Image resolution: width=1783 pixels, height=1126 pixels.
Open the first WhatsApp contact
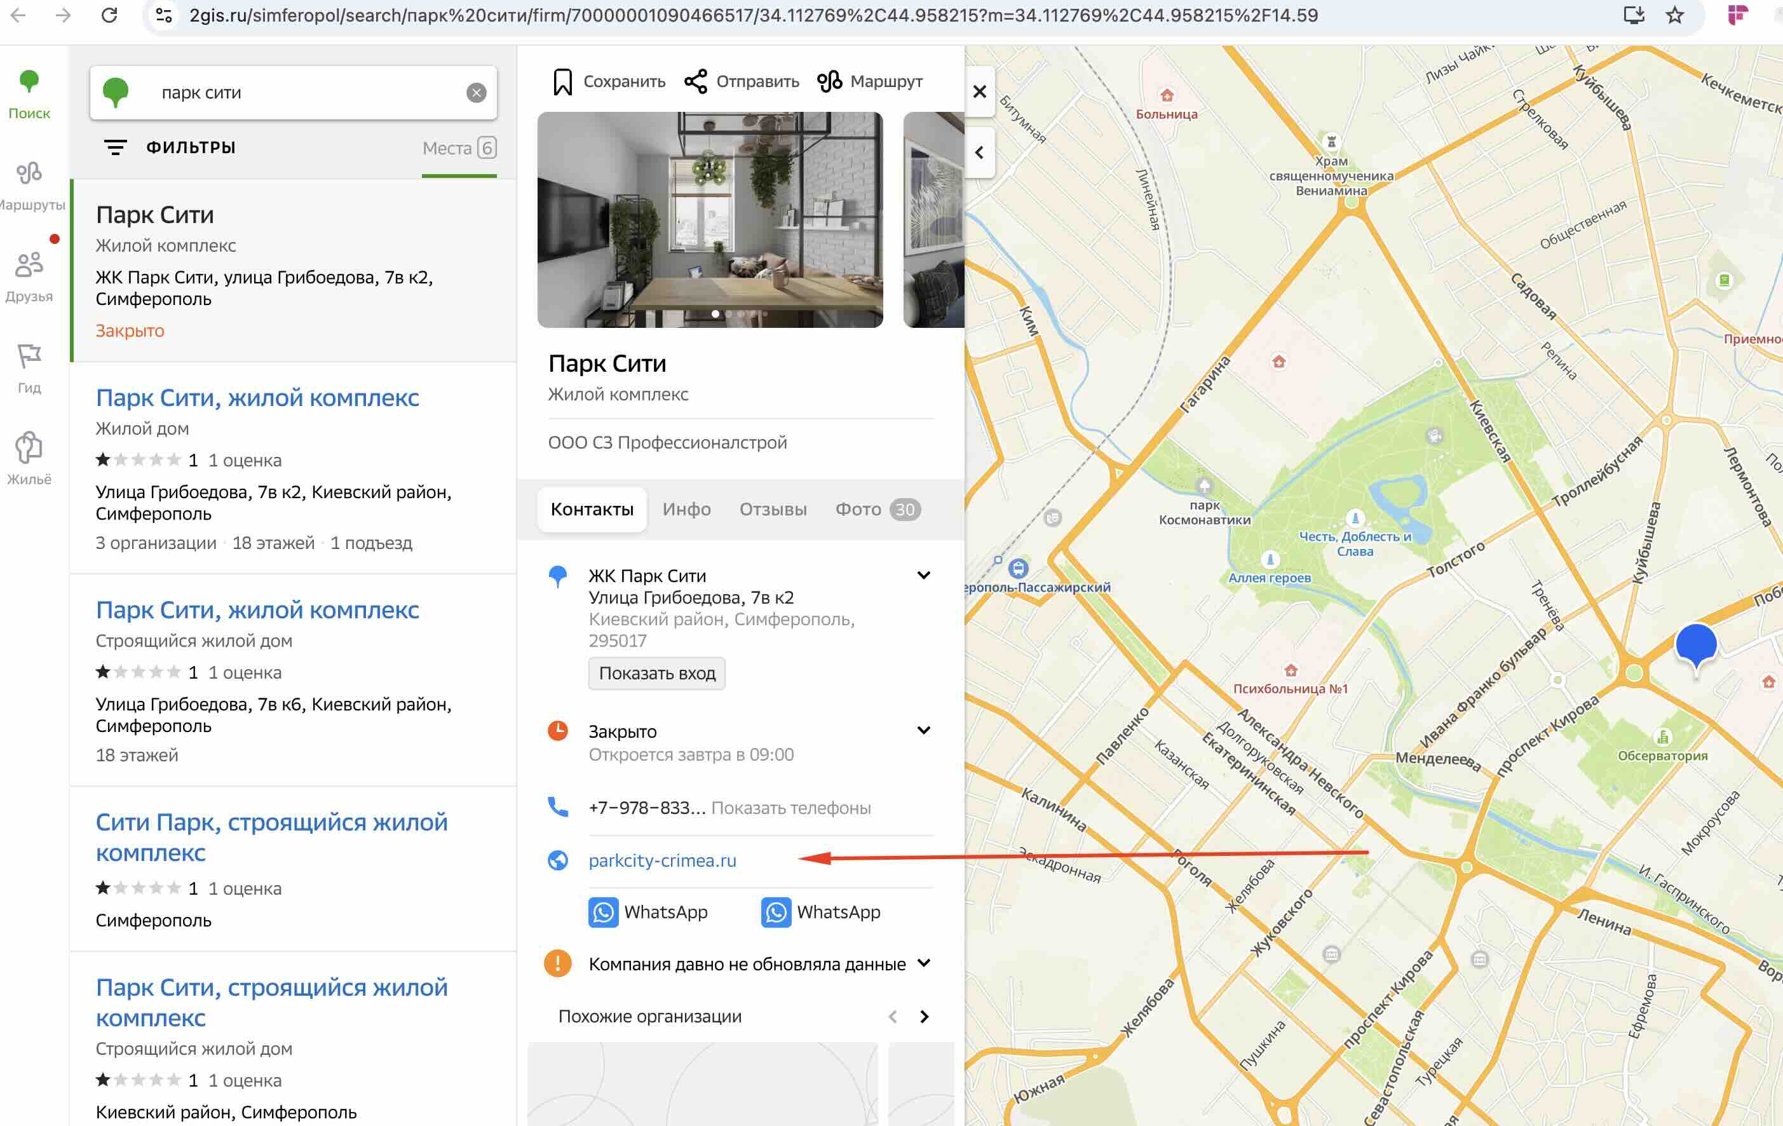pyautogui.click(x=648, y=912)
